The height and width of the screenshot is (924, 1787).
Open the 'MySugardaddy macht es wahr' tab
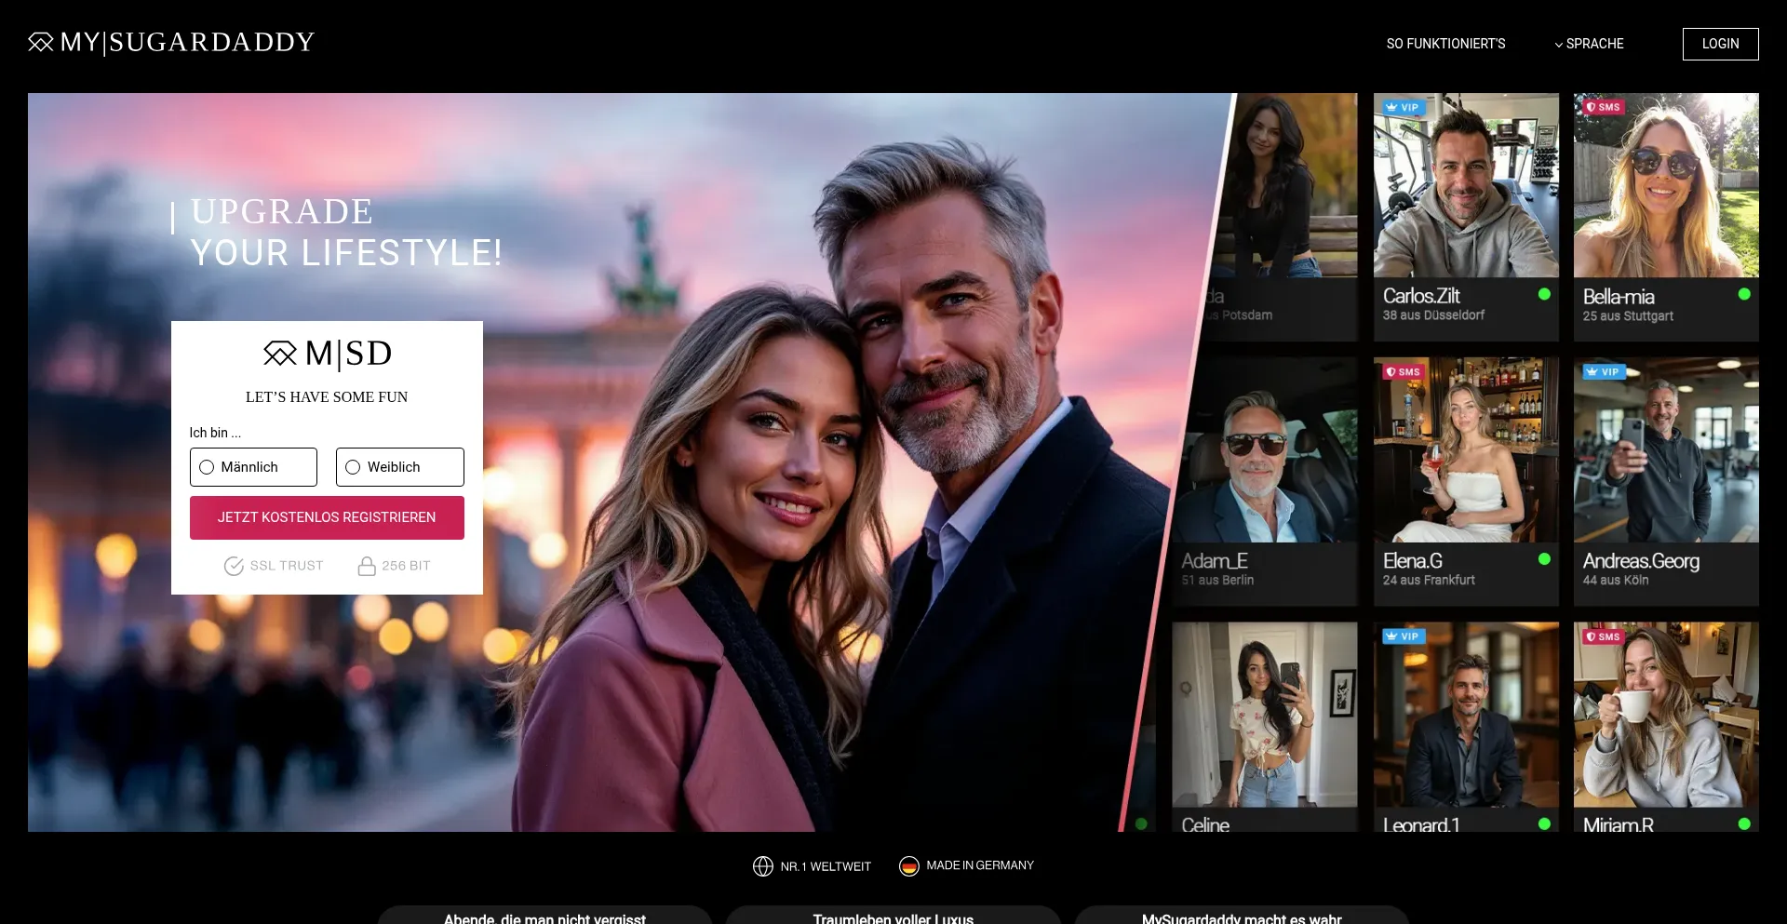[x=1242, y=917]
